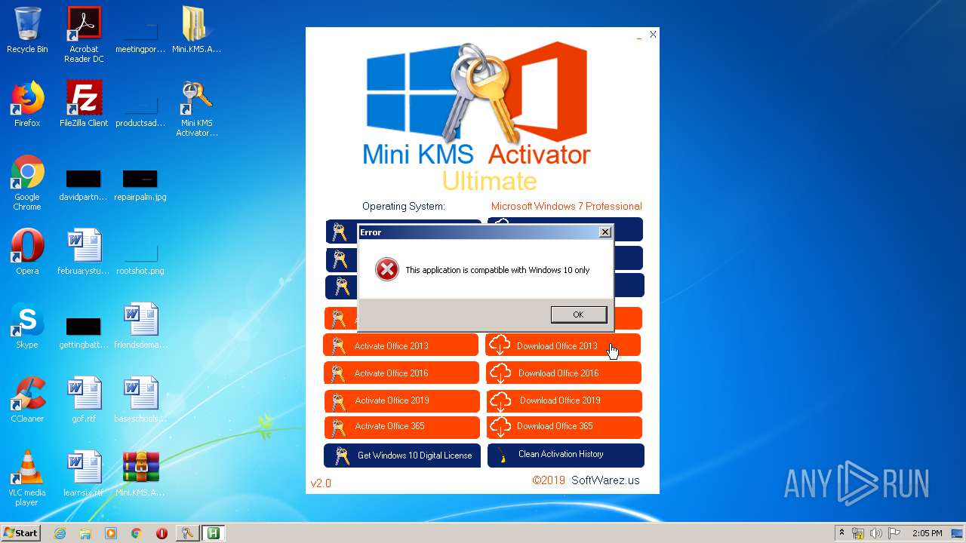Select the meetingpor... file icon
Screen dimensions: 966x543
click(140, 36)
